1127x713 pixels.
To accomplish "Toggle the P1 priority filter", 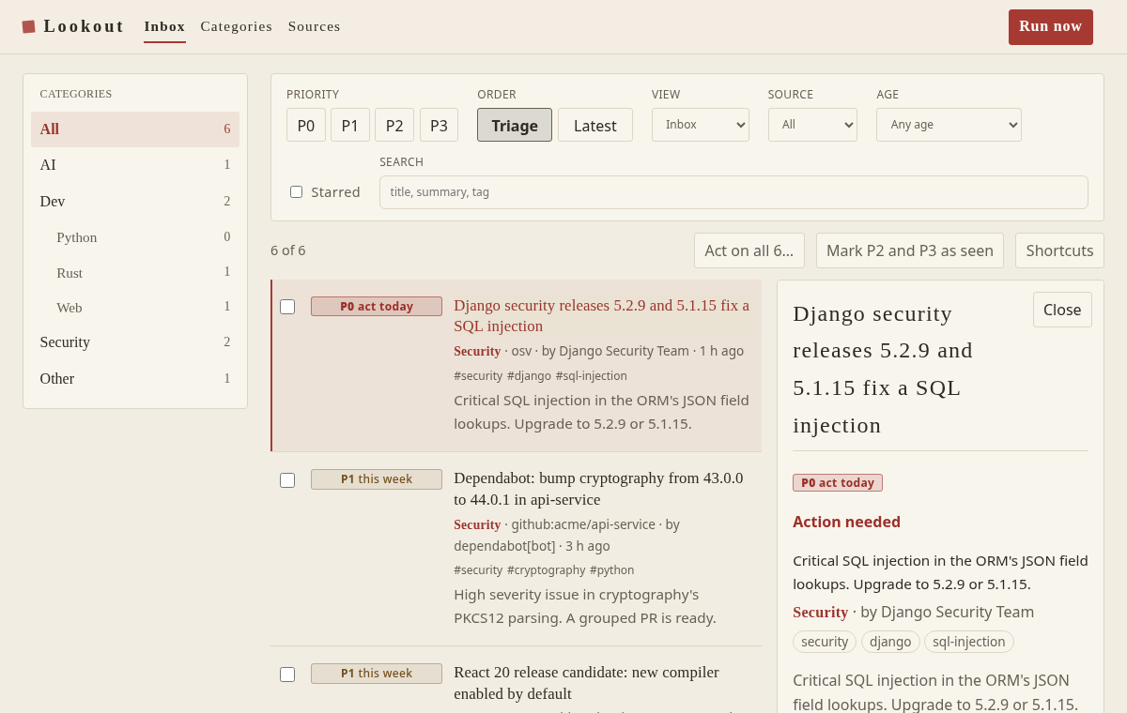I will click(350, 125).
